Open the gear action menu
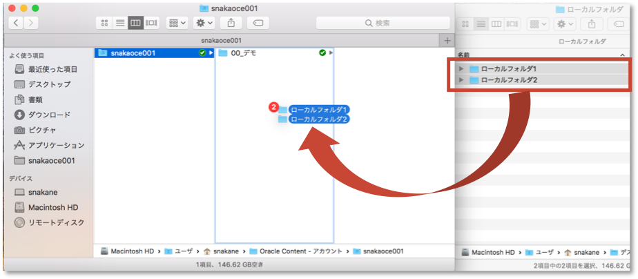 tap(204, 23)
